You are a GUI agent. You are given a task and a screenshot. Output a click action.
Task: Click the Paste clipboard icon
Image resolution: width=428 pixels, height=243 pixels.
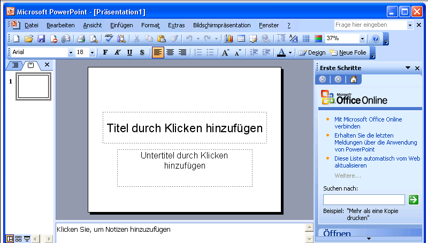click(162, 39)
